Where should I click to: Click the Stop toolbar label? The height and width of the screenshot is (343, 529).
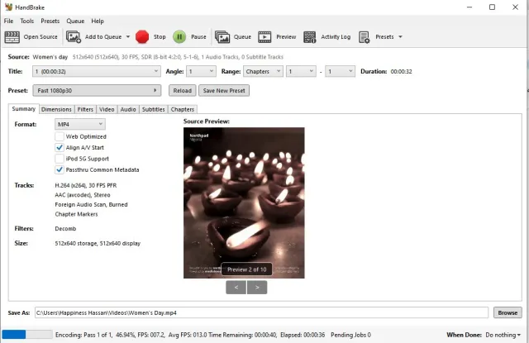(160, 36)
